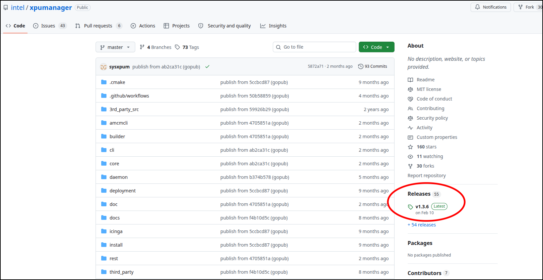Click the green commit status checkmark

tap(207, 67)
